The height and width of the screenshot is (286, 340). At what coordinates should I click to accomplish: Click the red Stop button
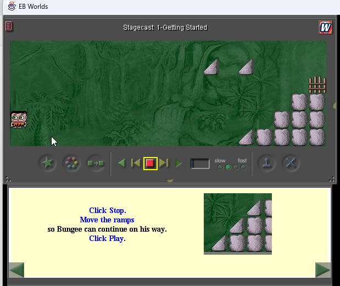click(150, 163)
